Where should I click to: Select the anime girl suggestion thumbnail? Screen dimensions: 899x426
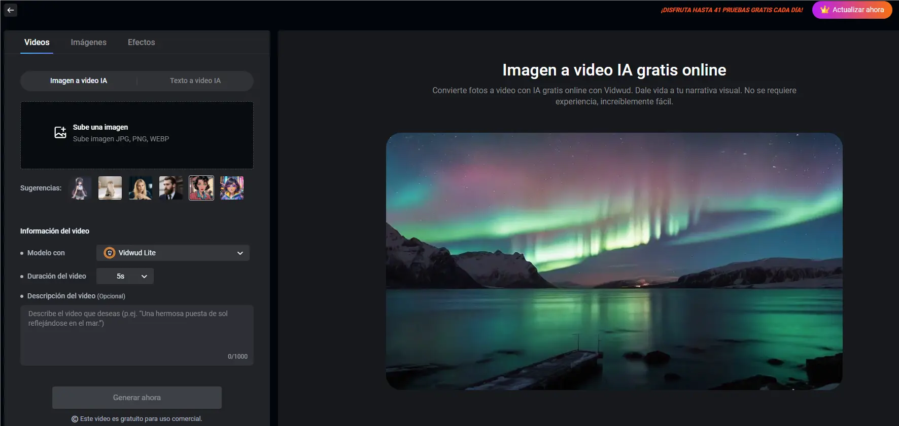80,188
